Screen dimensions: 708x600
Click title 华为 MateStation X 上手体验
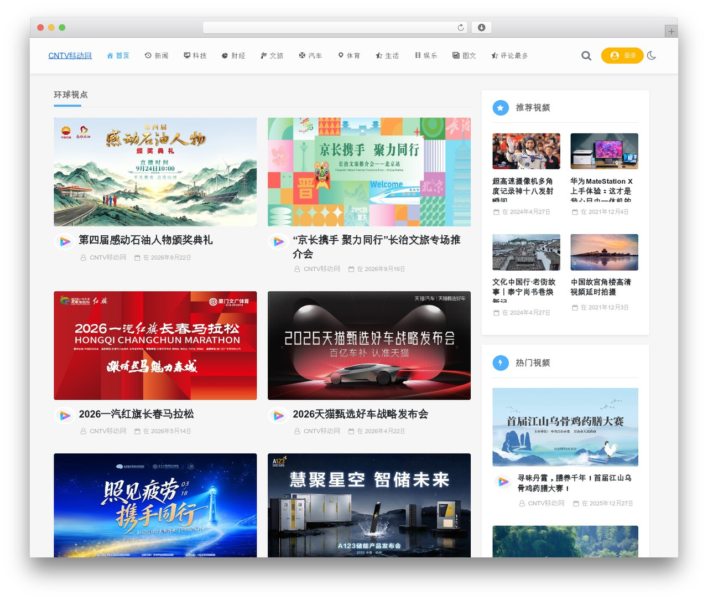pyautogui.click(x=602, y=189)
